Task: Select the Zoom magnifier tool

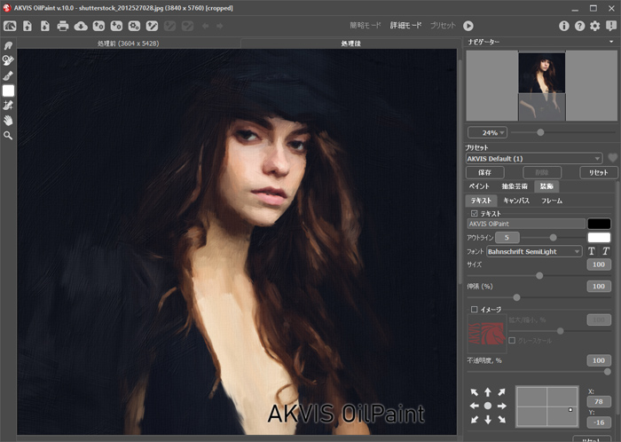Action: click(8, 136)
